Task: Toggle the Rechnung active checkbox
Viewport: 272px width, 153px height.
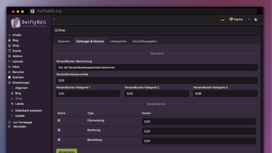Action: click(59, 130)
